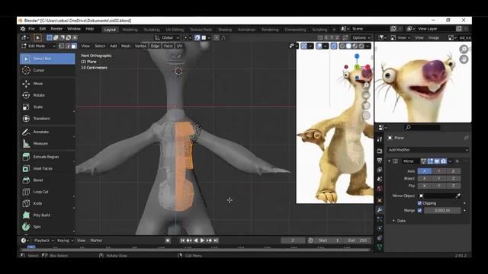Screen dimensions: 488x274
Task: Select the Scale tool
Action: click(x=47, y=107)
